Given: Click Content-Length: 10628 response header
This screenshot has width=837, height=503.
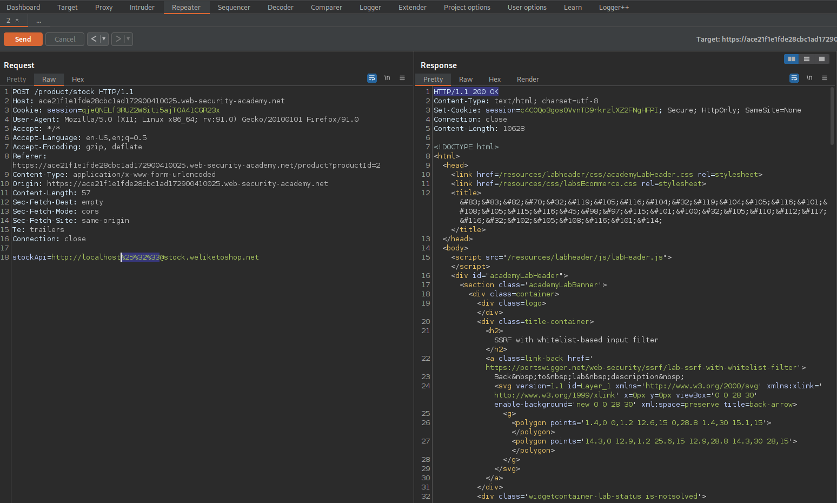Looking at the screenshot, I should click(x=479, y=128).
